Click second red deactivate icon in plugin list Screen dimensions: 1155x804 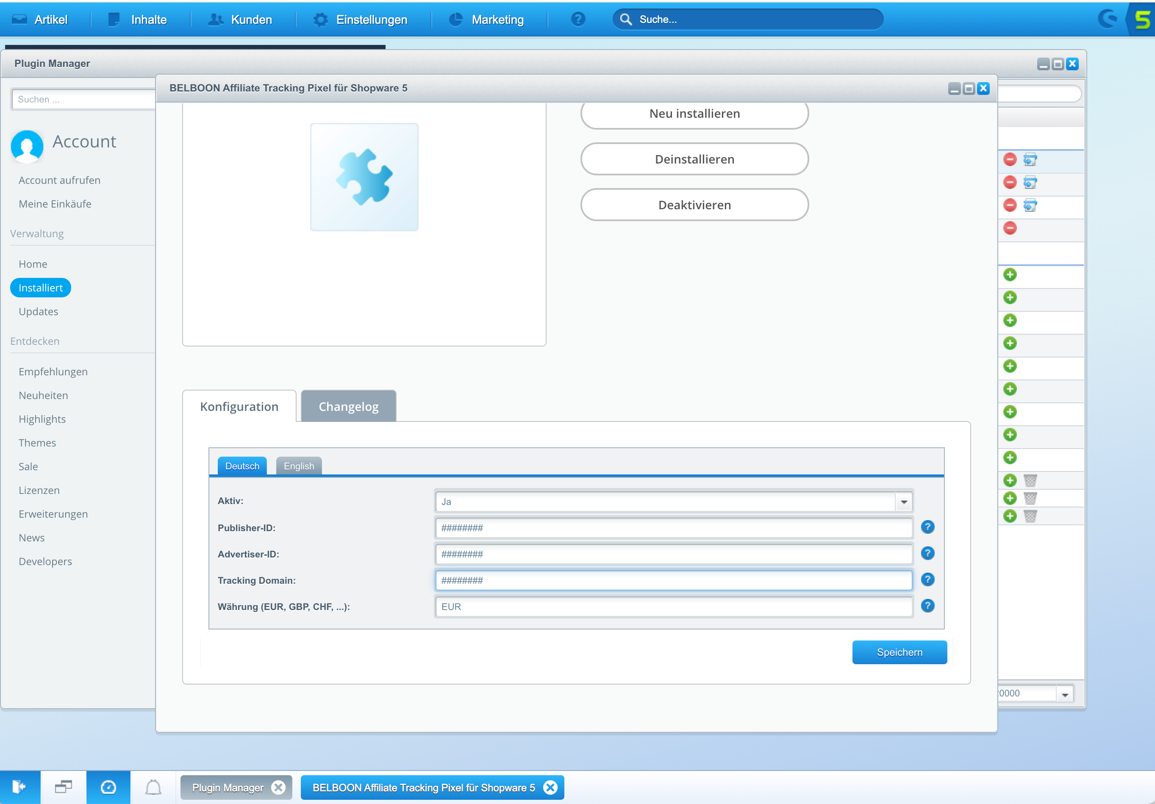pos(1010,182)
